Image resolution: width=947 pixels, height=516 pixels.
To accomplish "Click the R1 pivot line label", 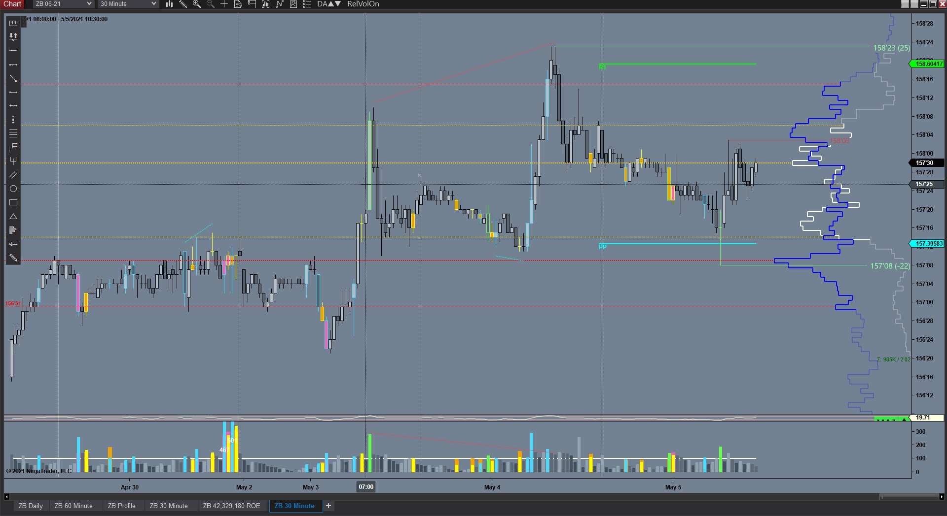I will (602, 67).
